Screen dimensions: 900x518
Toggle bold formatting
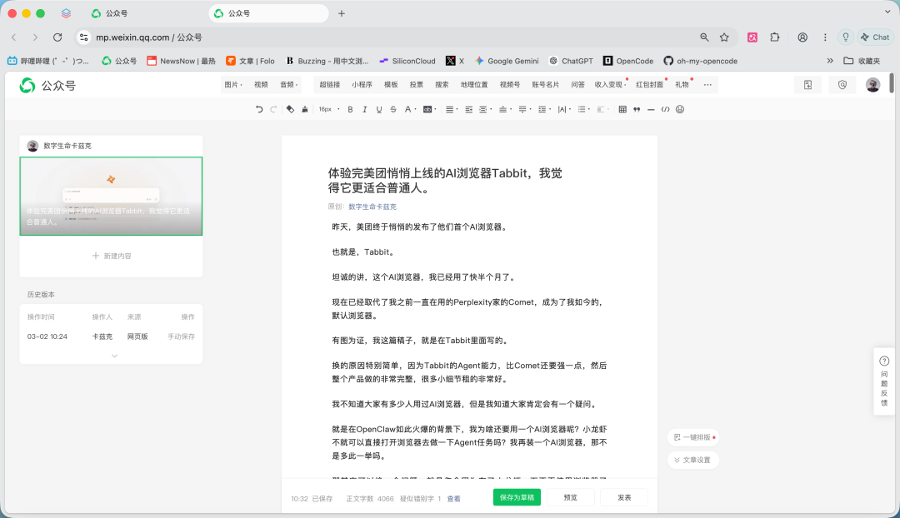click(350, 109)
